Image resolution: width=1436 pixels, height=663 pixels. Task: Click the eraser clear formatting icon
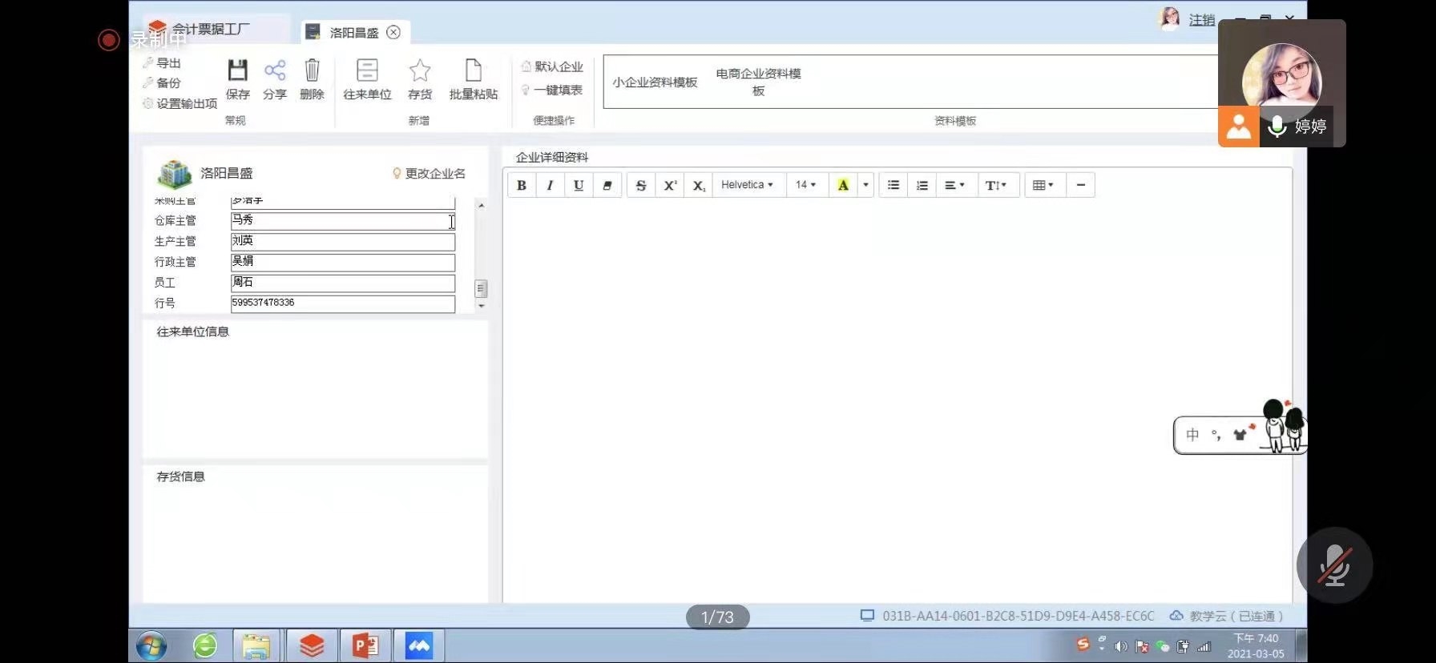tap(607, 185)
